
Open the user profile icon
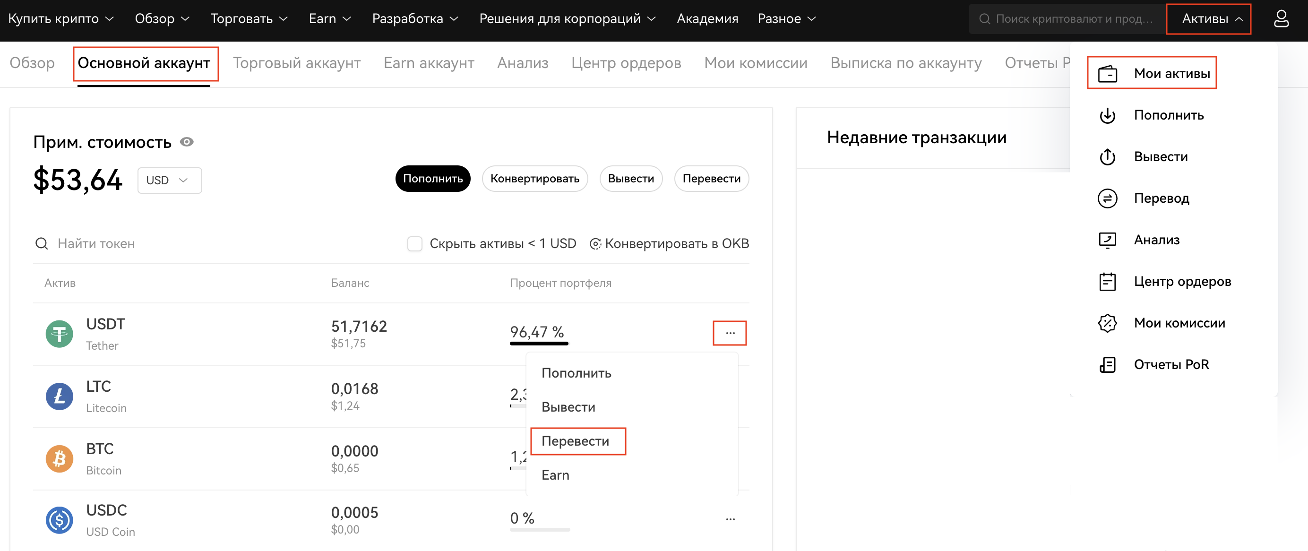coord(1281,19)
